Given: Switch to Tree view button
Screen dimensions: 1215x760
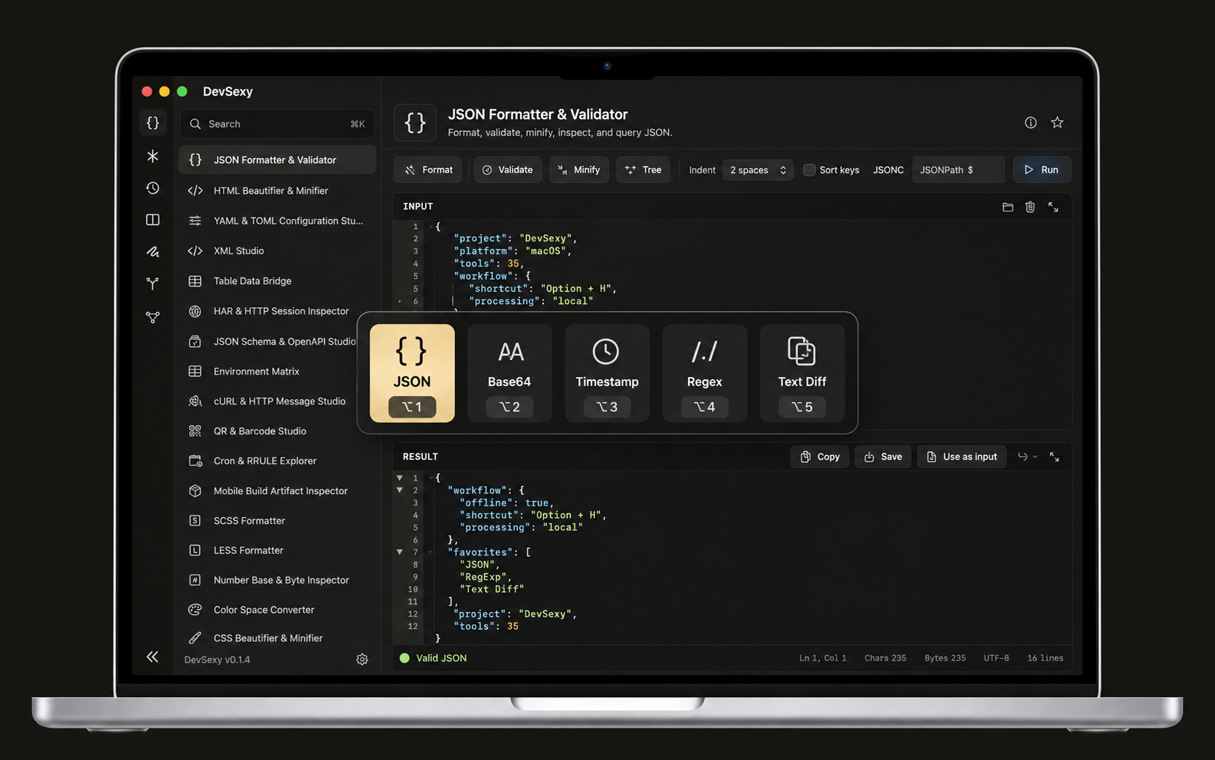Looking at the screenshot, I should [644, 170].
